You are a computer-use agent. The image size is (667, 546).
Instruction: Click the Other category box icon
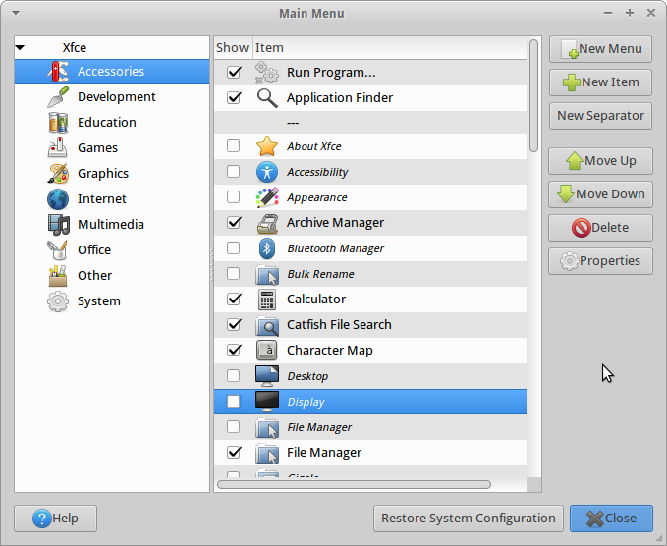(58, 276)
